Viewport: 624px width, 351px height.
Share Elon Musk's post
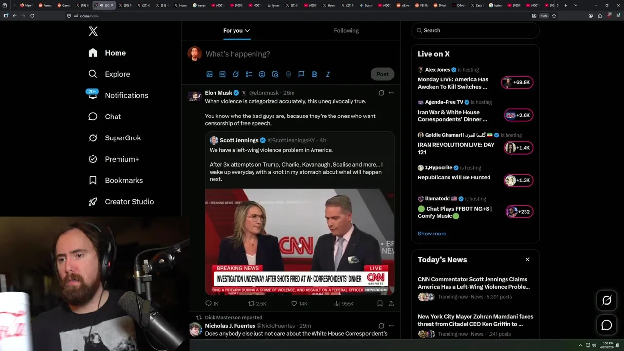pos(391,304)
